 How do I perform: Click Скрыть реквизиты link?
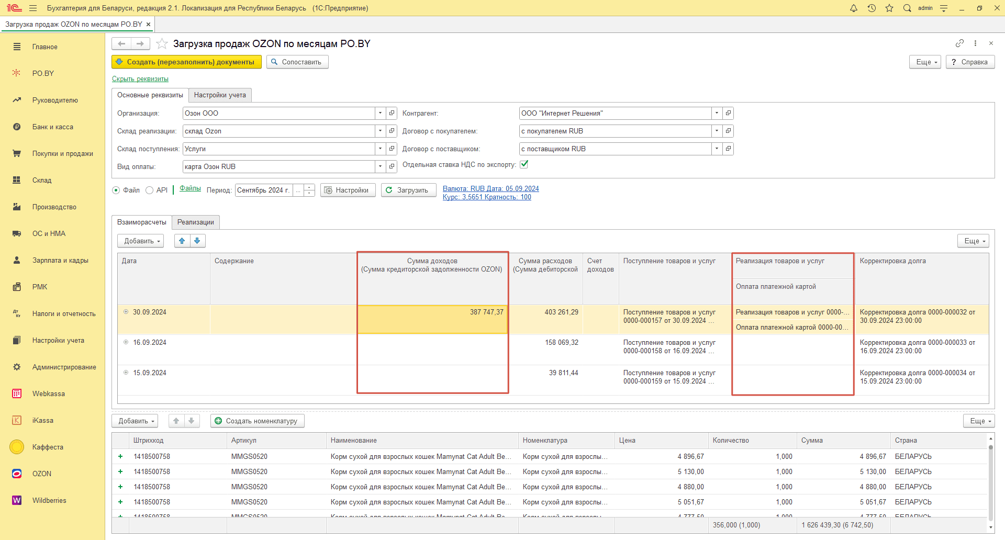(x=140, y=79)
